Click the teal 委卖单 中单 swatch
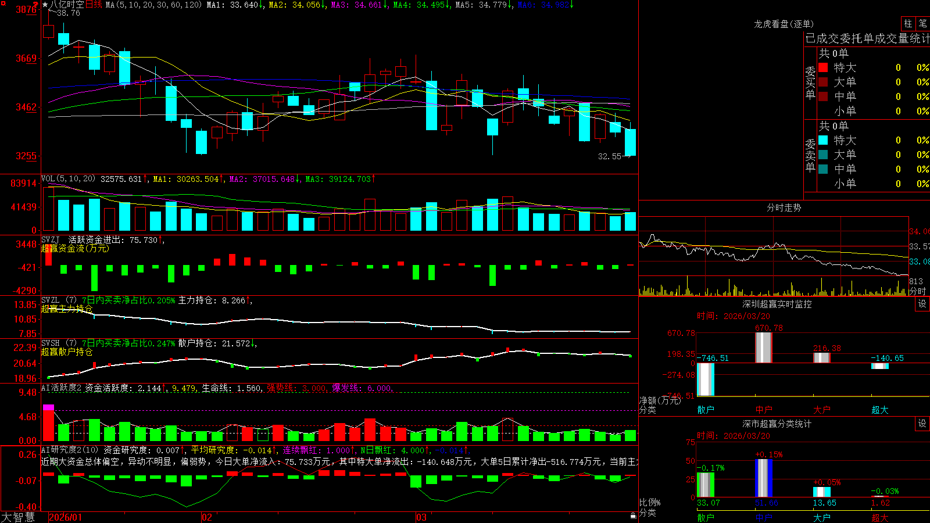This screenshot has width=930, height=523. pyautogui.click(x=823, y=169)
